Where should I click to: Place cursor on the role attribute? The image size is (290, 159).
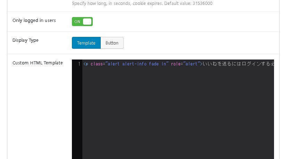pos(176,64)
